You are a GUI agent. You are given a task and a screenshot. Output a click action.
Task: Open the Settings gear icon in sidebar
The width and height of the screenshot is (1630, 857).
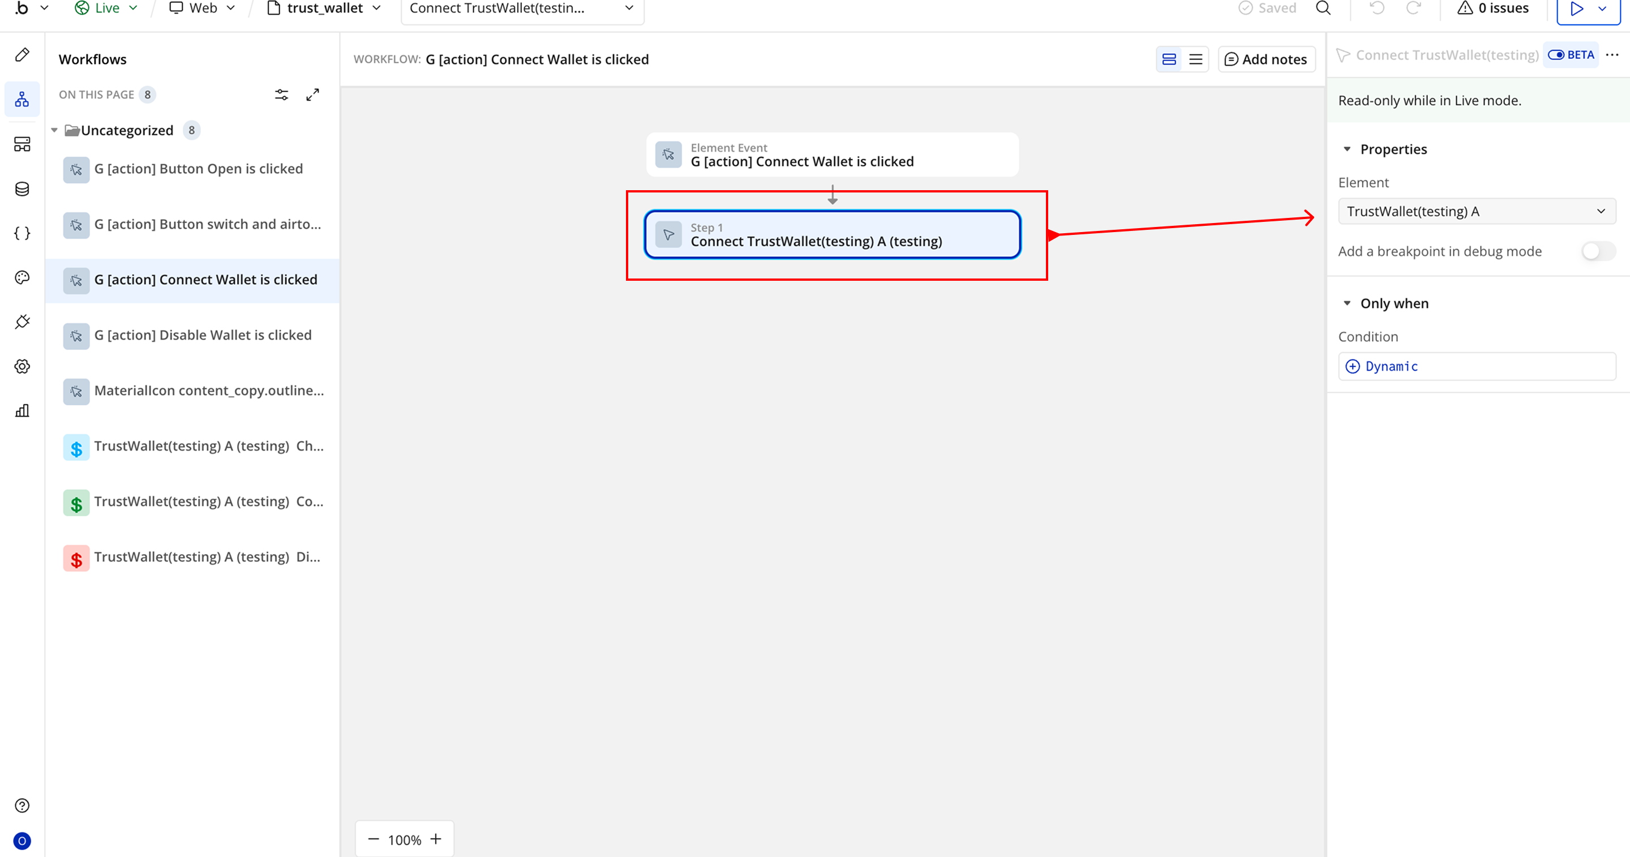(22, 366)
